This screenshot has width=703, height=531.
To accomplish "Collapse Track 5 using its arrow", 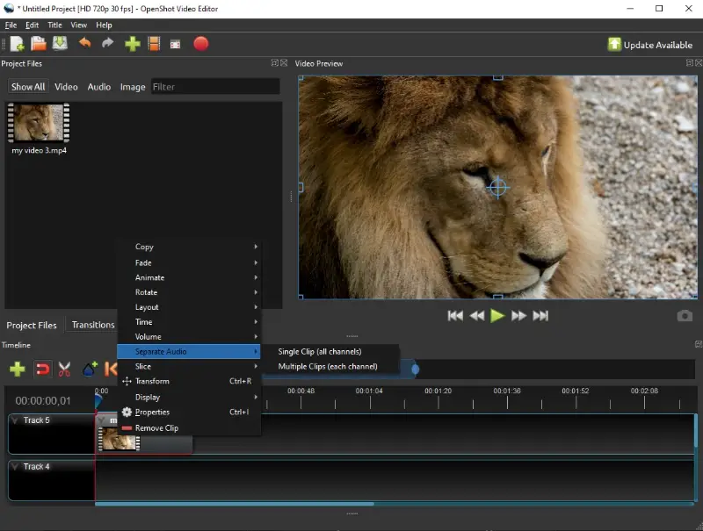I will point(15,420).
